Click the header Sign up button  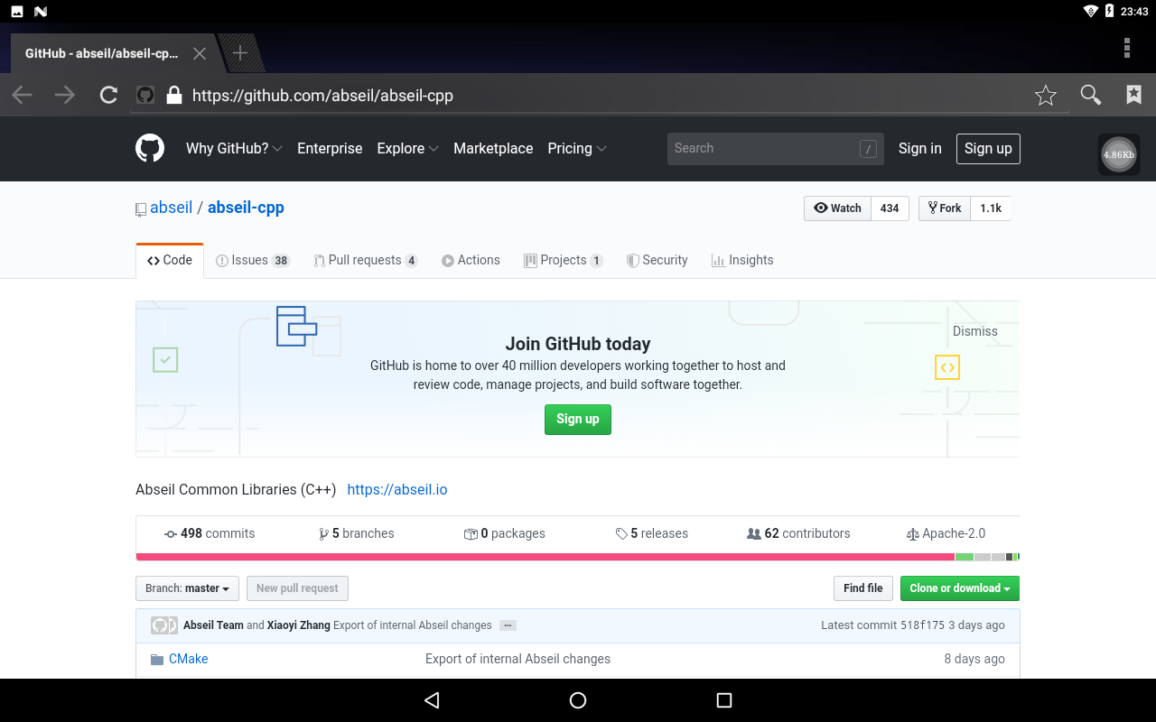click(988, 148)
